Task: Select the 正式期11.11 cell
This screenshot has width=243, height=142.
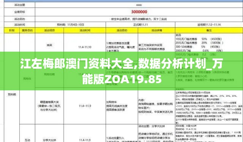Action: [140, 25]
